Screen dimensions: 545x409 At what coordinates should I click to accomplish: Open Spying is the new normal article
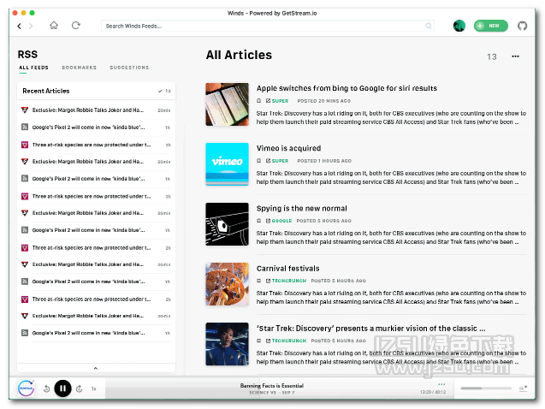pos(302,208)
